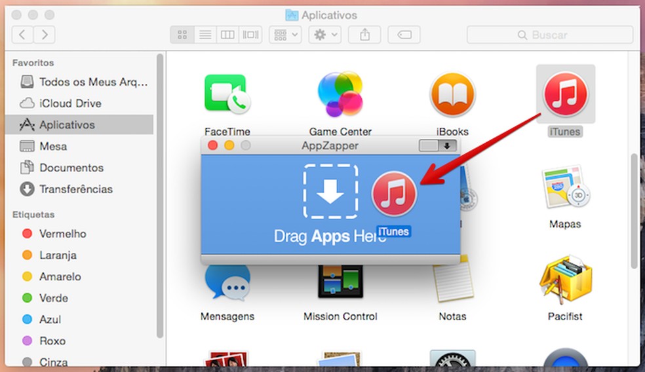Click the Game Center label text

pos(340,132)
